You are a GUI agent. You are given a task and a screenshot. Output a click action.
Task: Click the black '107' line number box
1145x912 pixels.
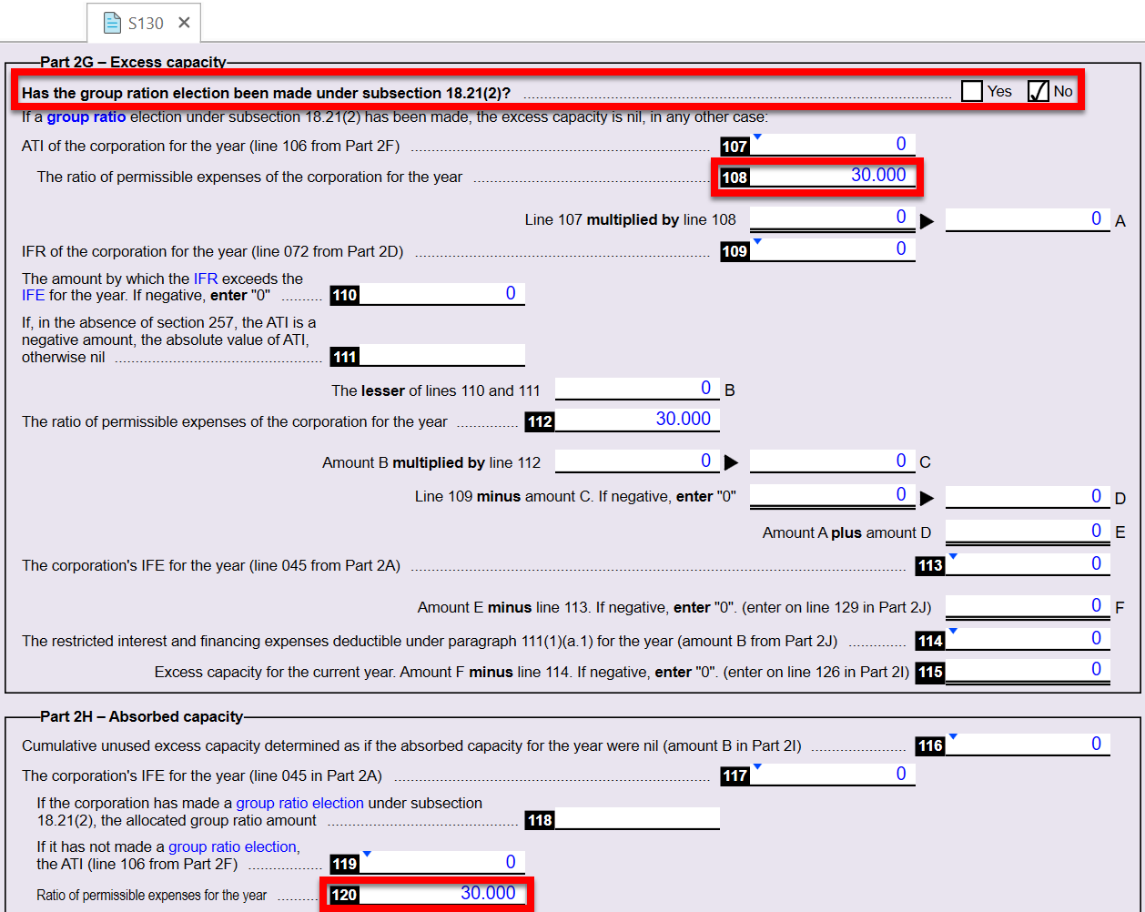click(735, 147)
